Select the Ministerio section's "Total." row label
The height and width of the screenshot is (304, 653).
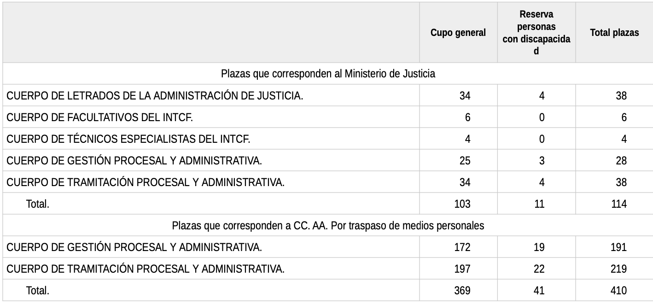(38, 204)
